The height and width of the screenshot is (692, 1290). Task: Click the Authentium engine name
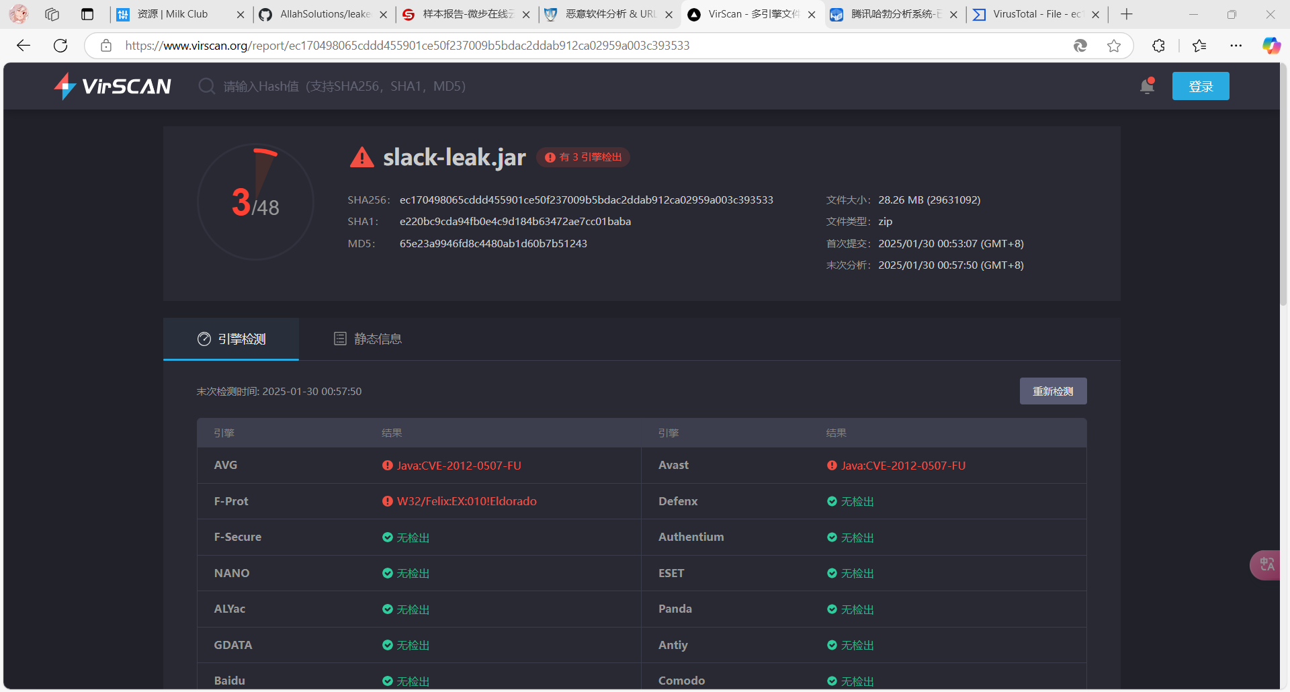[x=691, y=537]
